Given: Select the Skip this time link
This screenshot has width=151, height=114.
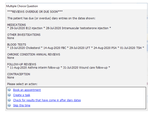Looking at the screenshot, I should pos(22,106).
